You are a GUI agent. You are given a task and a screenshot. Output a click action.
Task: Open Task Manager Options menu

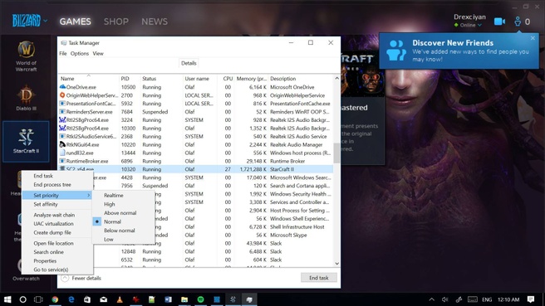pyautogui.click(x=80, y=53)
